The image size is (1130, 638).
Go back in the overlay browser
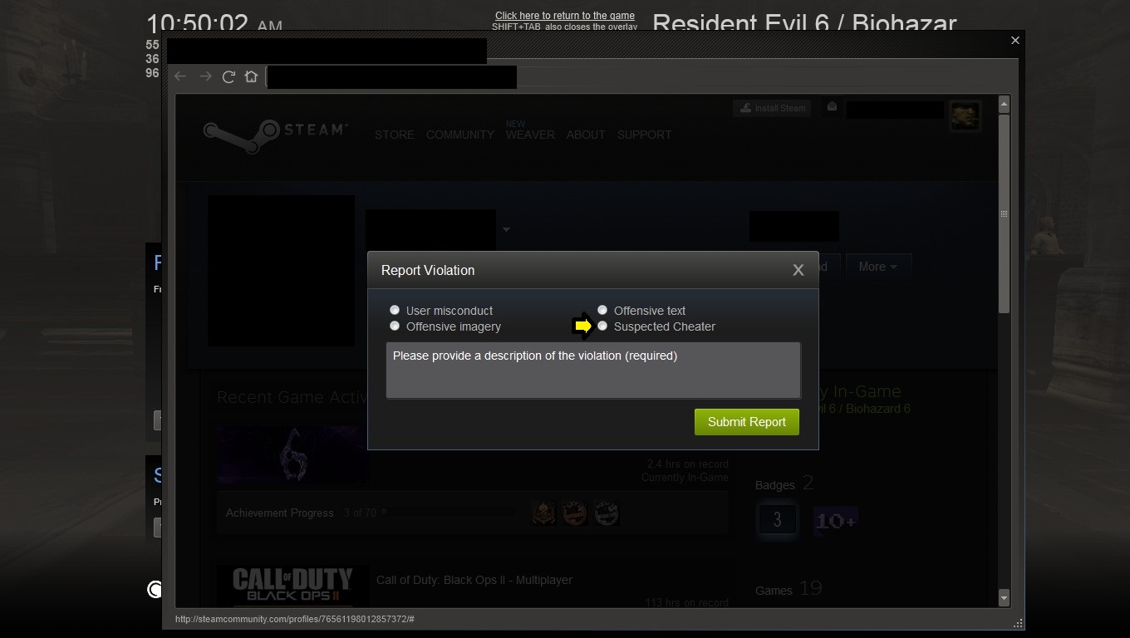coord(180,76)
